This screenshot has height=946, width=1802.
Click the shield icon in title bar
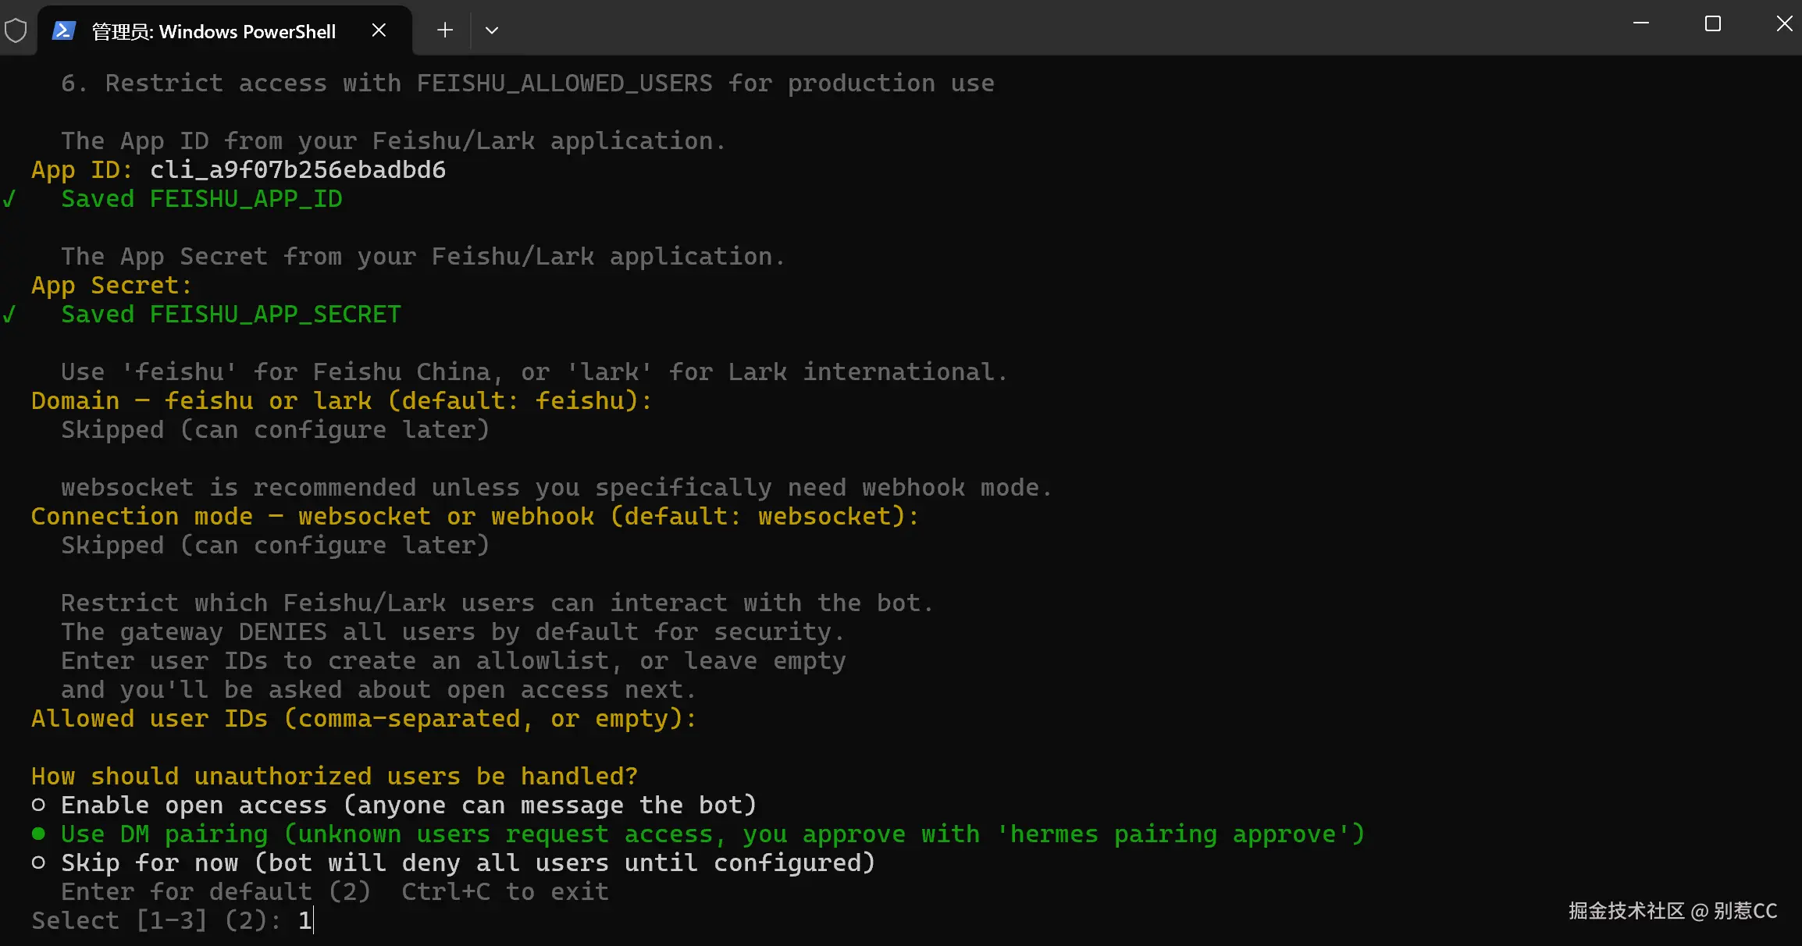[x=16, y=30]
